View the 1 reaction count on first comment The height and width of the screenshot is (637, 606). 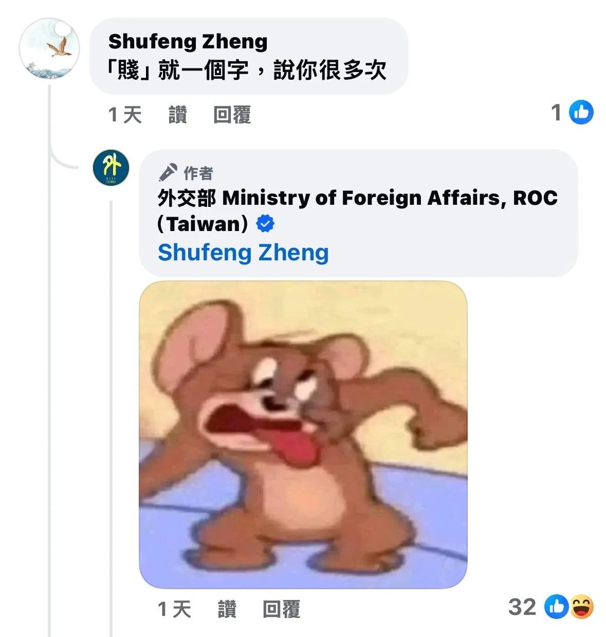point(556,113)
